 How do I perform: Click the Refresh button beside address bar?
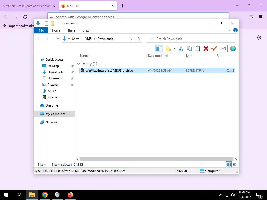(139, 39)
